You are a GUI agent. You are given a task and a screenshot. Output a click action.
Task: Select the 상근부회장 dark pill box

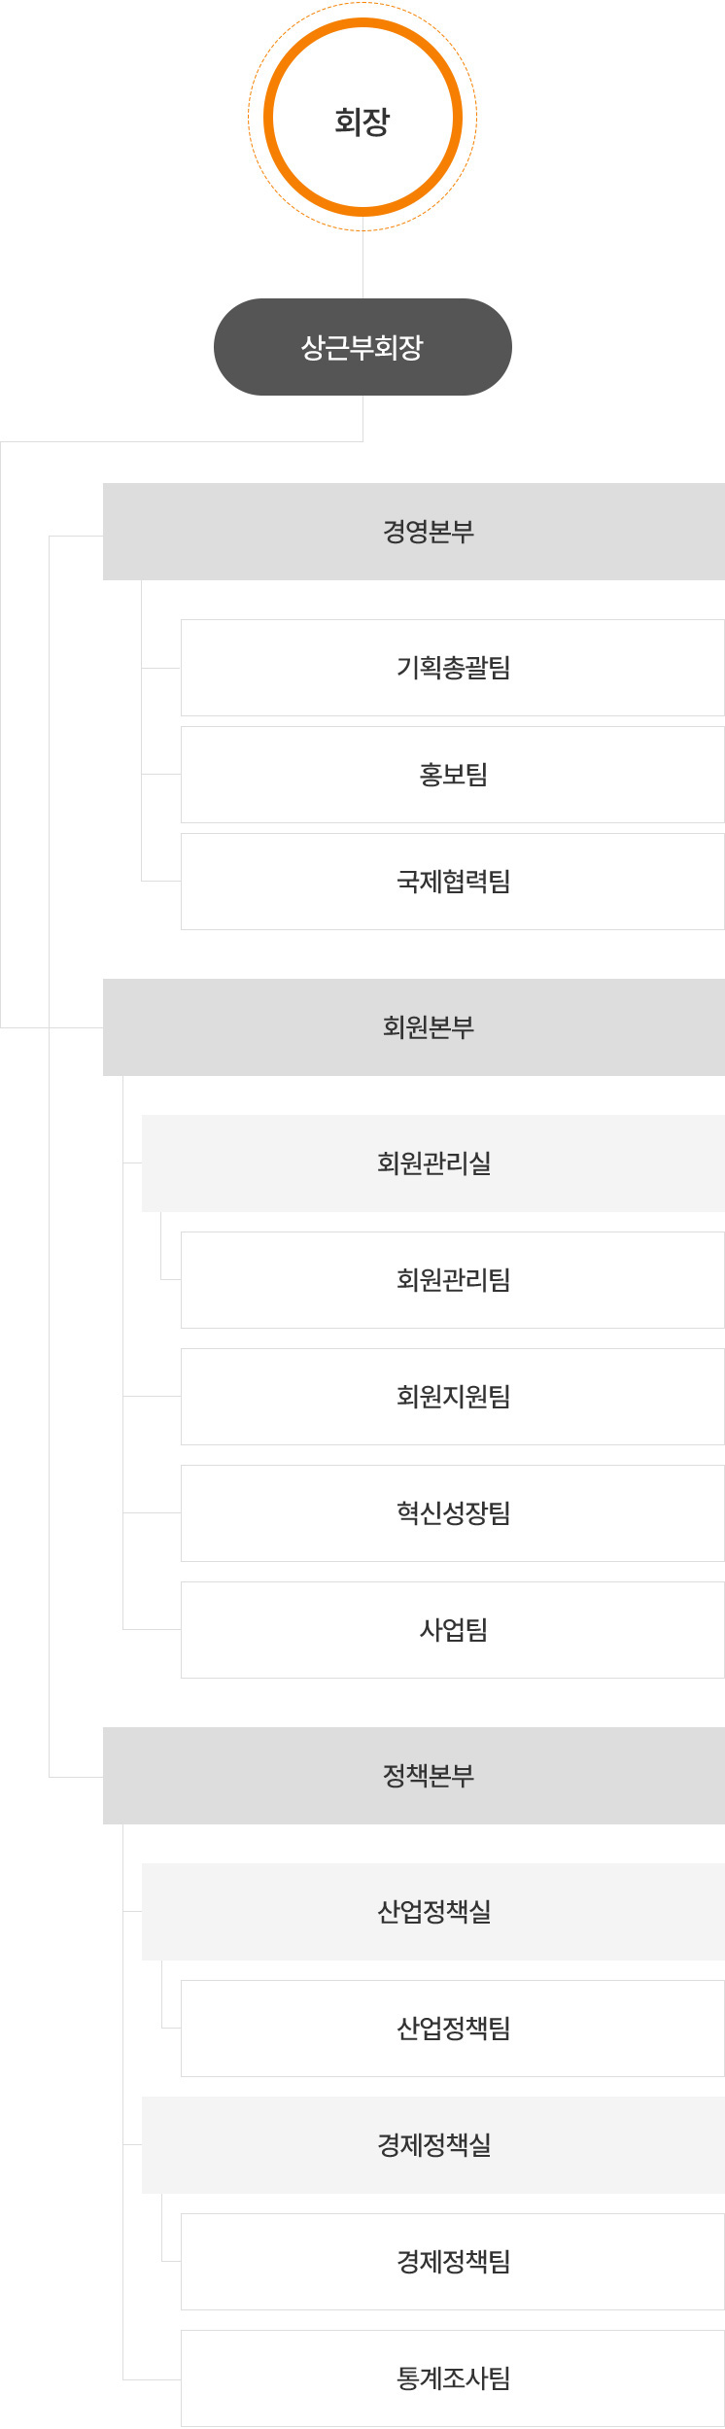click(x=362, y=347)
